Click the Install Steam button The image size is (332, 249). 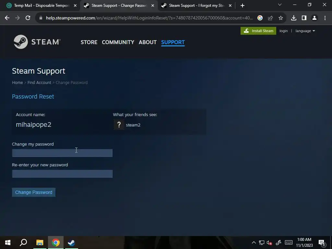pyautogui.click(x=258, y=31)
